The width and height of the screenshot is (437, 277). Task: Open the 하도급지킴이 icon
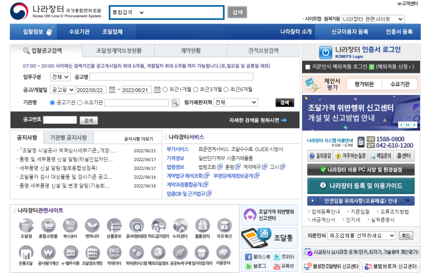pyautogui.click(x=159, y=225)
